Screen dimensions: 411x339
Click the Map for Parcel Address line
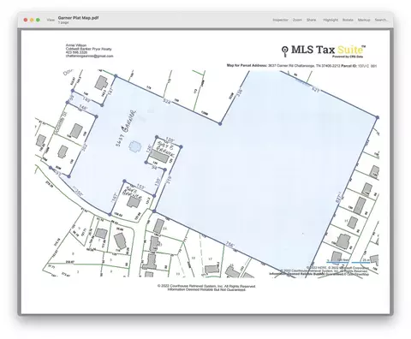[x=301, y=66]
